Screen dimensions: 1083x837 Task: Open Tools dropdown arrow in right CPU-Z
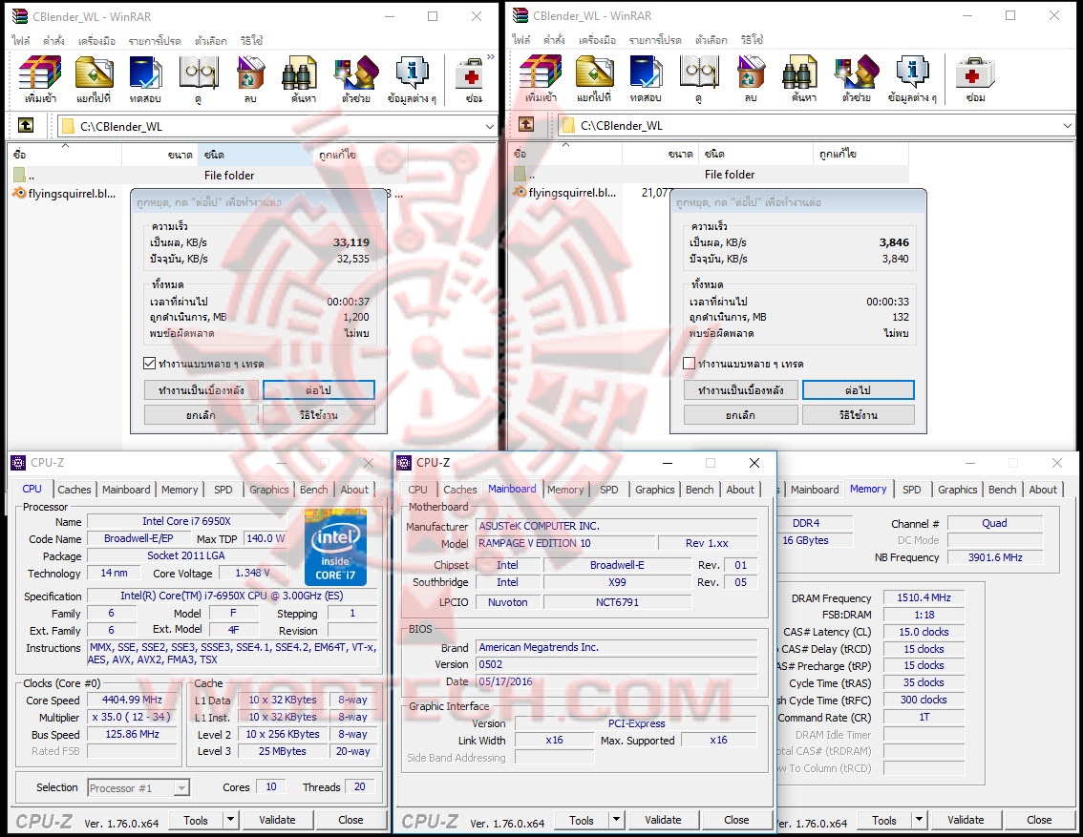(x=919, y=820)
